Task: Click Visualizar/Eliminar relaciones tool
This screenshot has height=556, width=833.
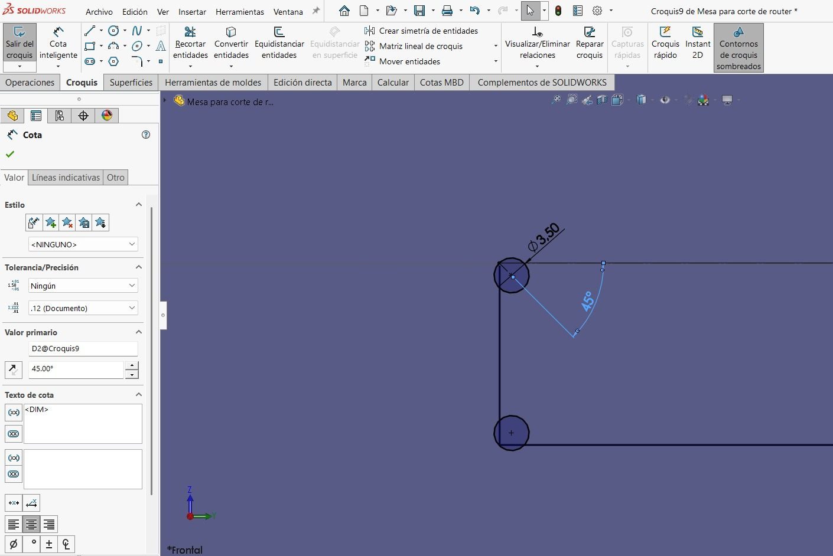Action: point(537,42)
